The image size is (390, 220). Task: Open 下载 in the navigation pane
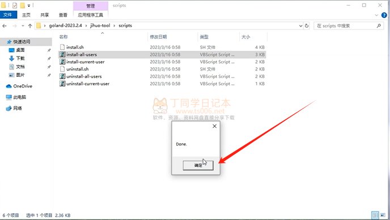[x=20, y=58]
